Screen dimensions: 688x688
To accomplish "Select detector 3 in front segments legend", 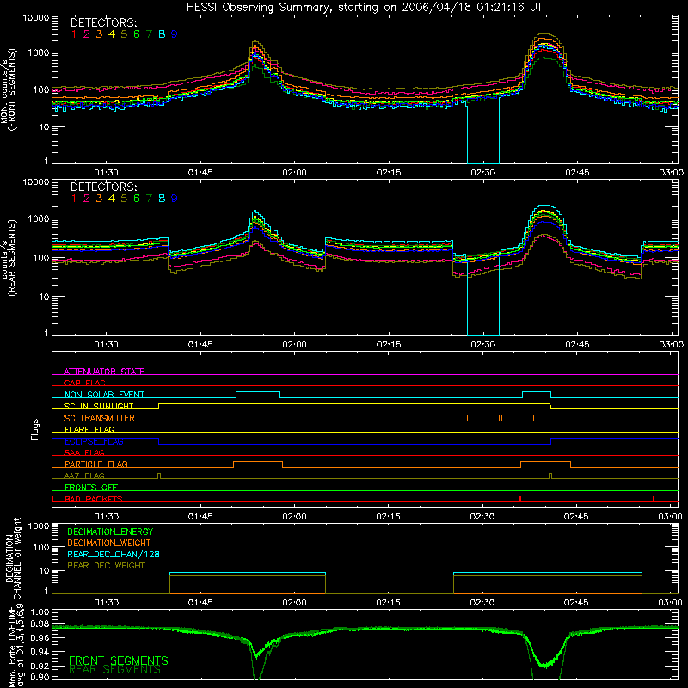I will [x=99, y=34].
